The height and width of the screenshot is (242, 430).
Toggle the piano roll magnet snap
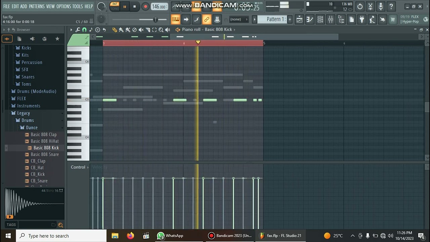pyautogui.click(x=84, y=30)
